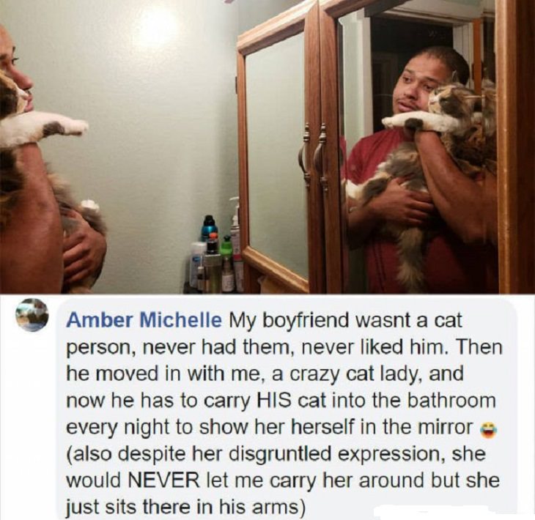This screenshot has height=520, width=535.
Task: Click the blue-capped spray bottle on counter
Action: tap(209, 229)
